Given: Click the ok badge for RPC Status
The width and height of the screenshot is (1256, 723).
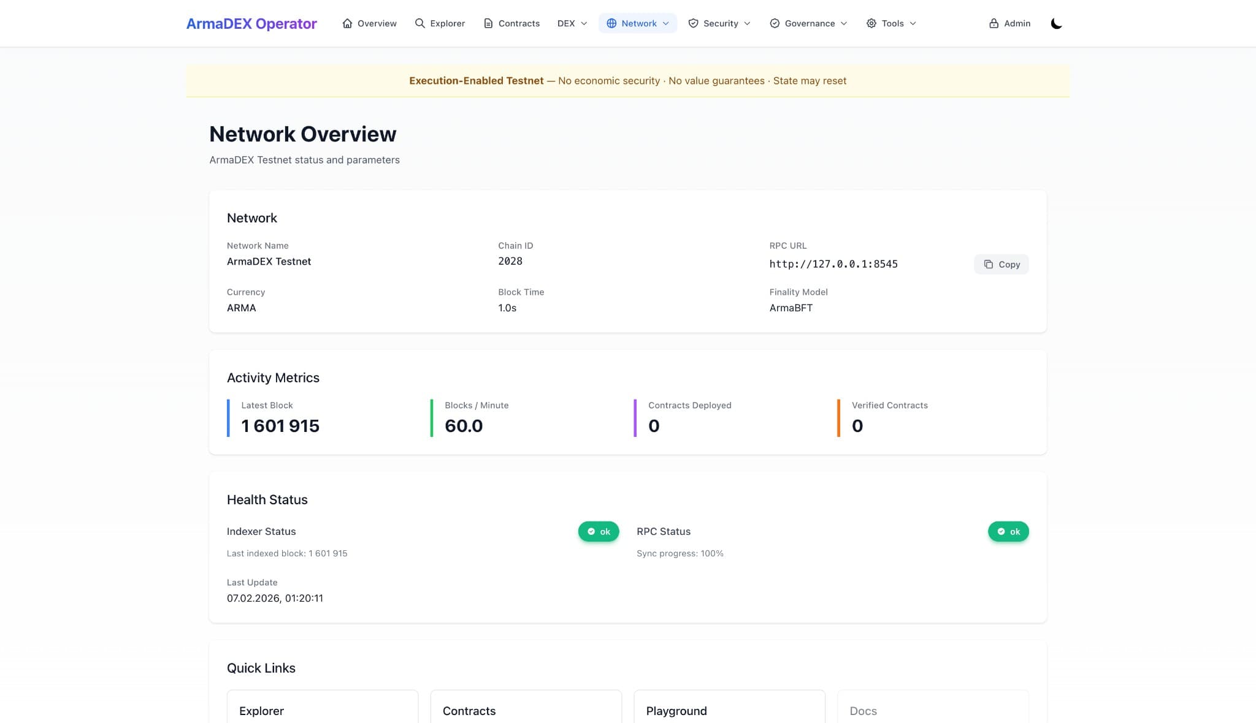Looking at the screenshot, I should coord(1008,531).
